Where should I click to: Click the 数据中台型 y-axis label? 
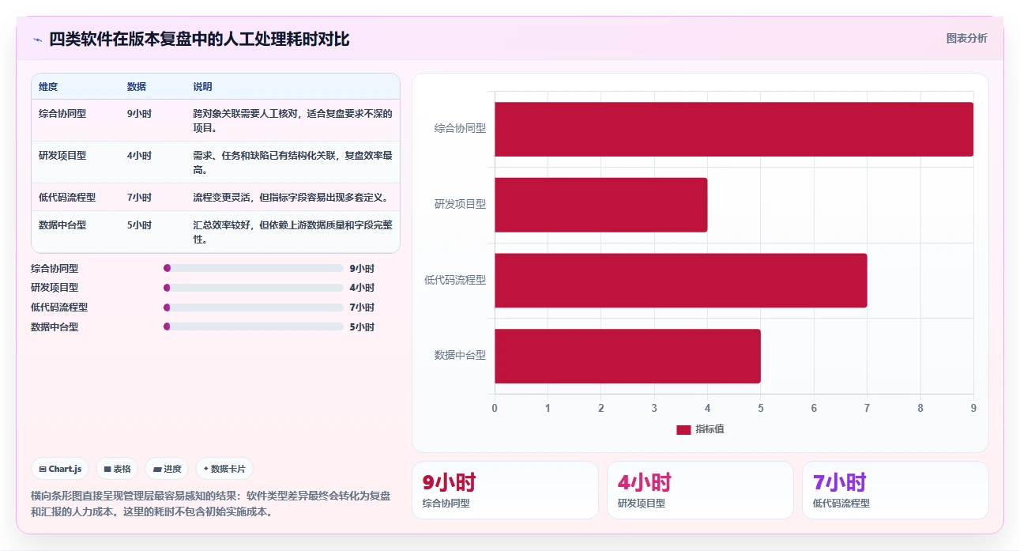pos(460,356)
